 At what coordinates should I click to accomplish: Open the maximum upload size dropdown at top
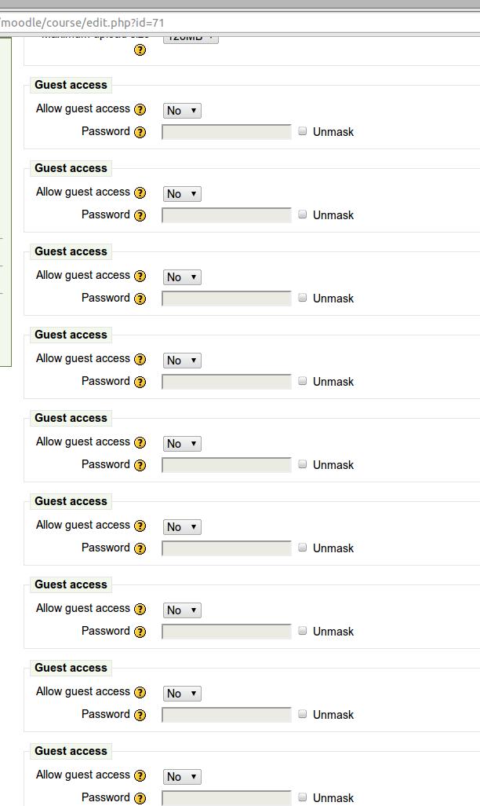coord(191,39)
